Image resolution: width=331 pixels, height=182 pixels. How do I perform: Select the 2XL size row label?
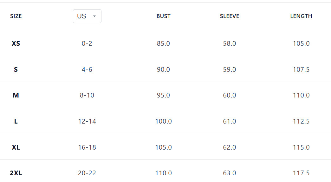click(x=16, y=173)
